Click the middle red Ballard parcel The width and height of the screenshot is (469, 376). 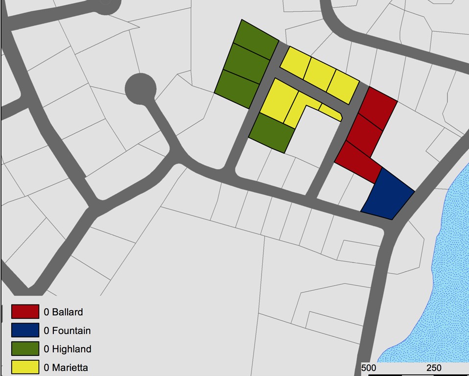click(x=365, y=136)
